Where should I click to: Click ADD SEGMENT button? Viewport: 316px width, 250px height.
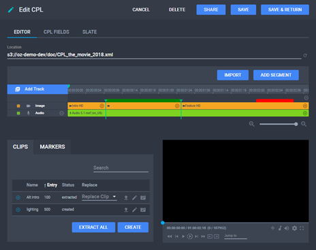tap(276, 75)
